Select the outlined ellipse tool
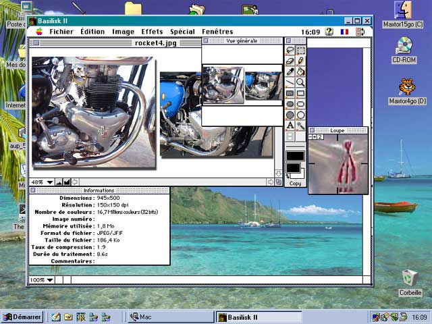Image resolution: width=432 pixels, height=324 pixels. coord(300,115)
